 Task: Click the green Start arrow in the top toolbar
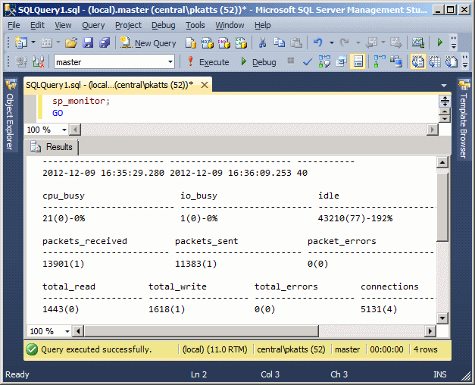[x=440, y=42]
